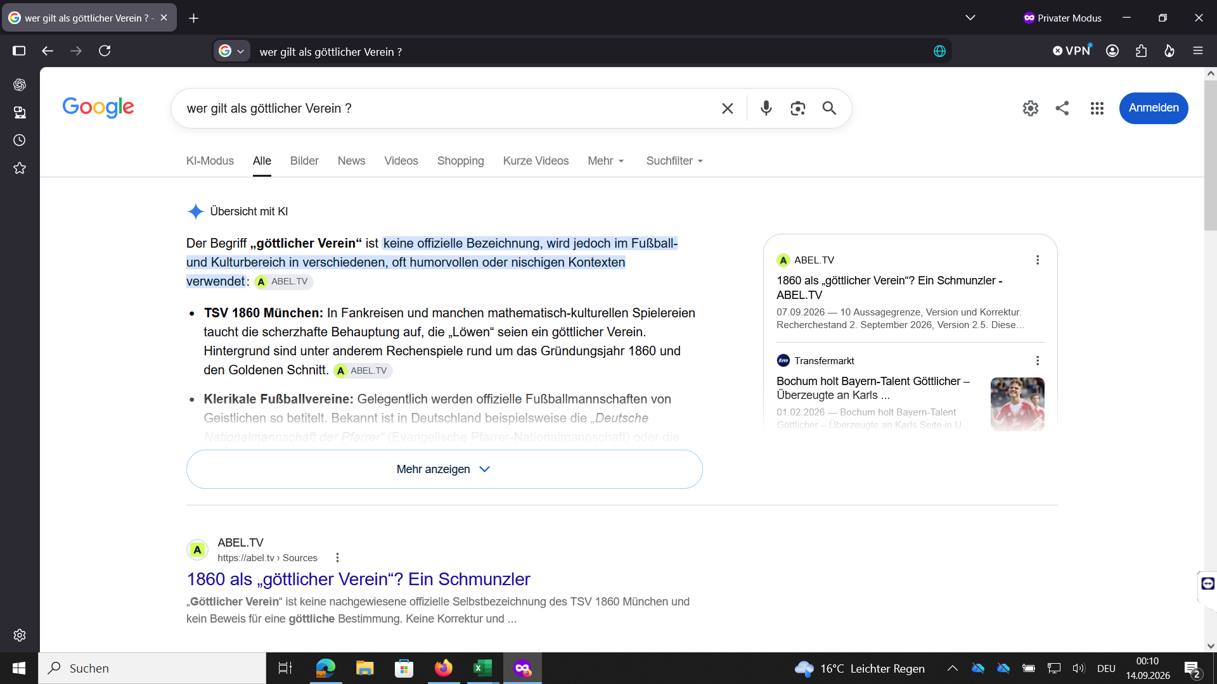The width and height of the screenshot is (1217, 684).
Task: Switch to Shopping results tab
Action: pyautogui.click(x=460, y=161)
